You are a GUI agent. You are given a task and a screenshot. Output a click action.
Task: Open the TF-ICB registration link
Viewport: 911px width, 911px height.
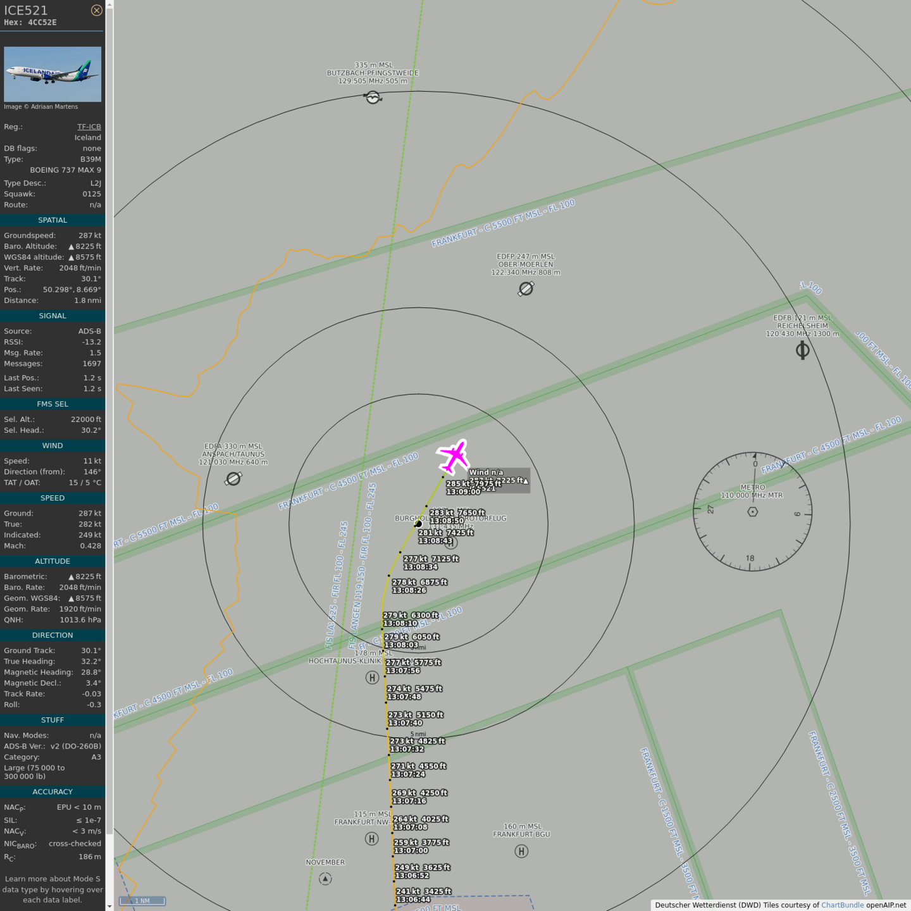pyautogui.click(x=89, y=127)
